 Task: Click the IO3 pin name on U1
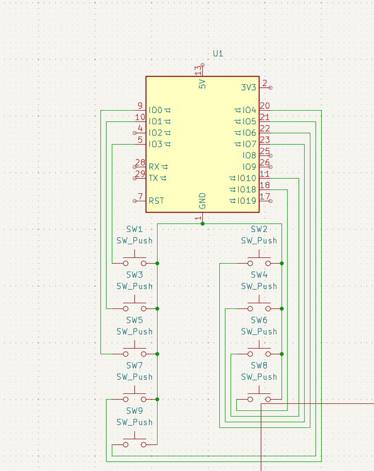(155, 144)
